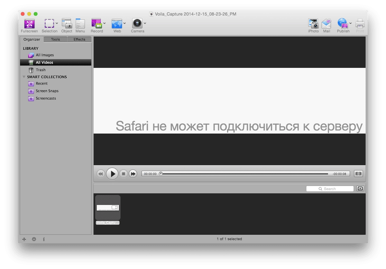Fast forward the video
Screen dimensions: 386x269
[133, 174]
